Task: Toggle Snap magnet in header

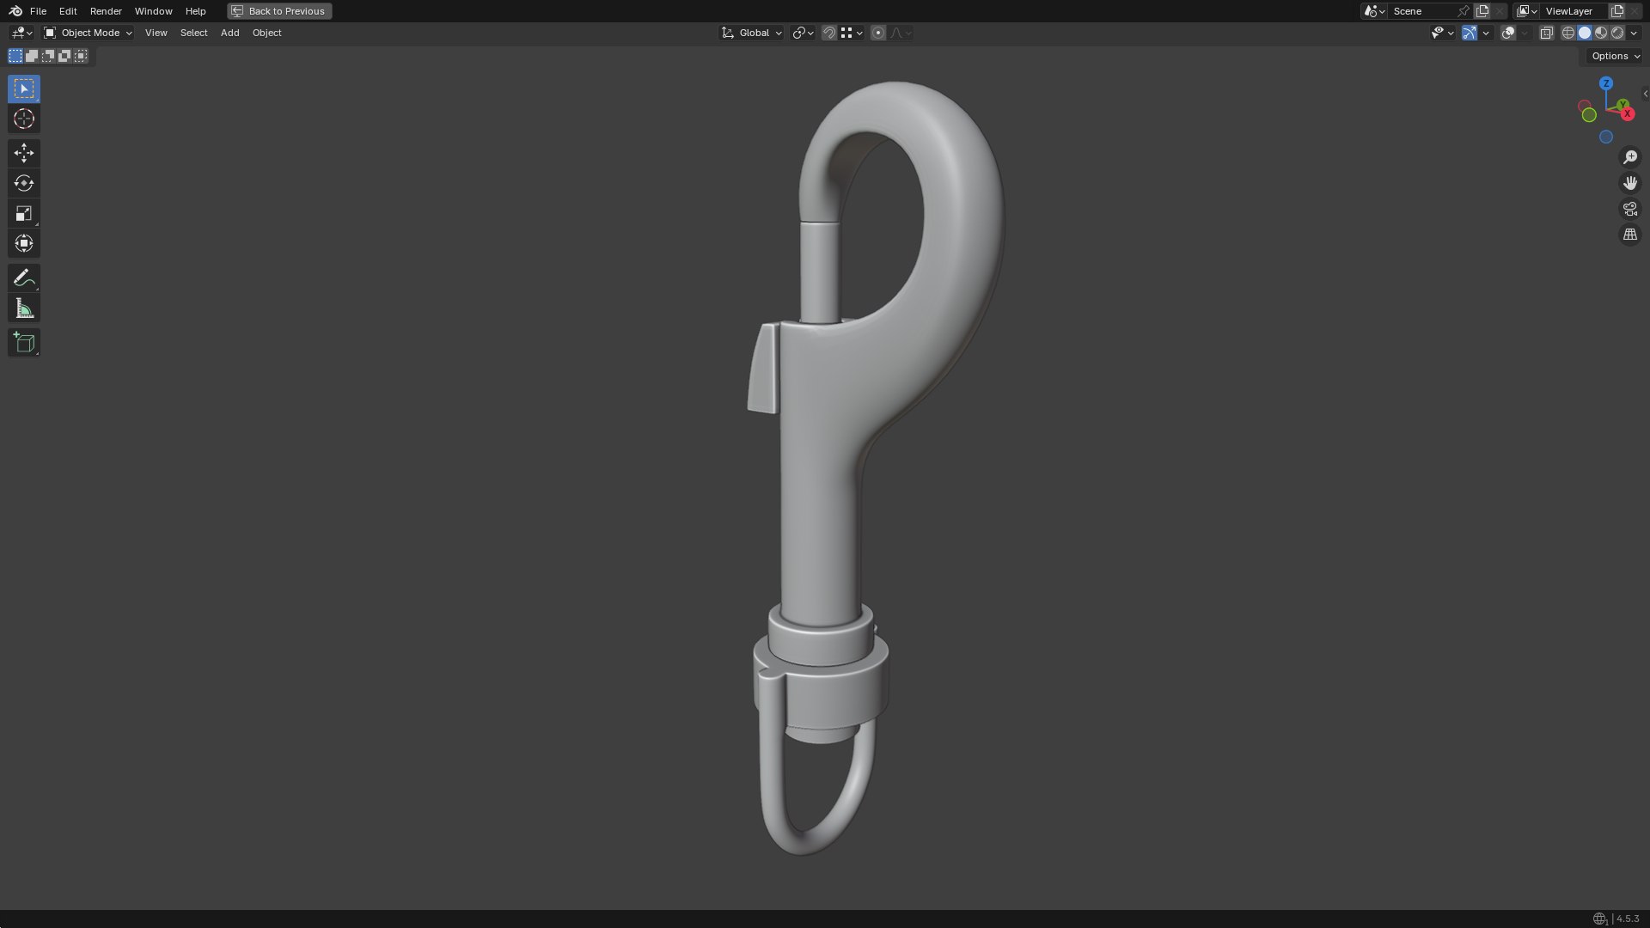Action: (828, 33)
